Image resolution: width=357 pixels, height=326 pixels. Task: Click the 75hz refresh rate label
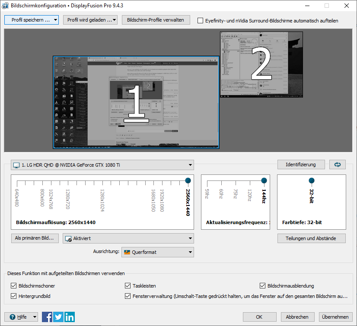tap(236, 194)
